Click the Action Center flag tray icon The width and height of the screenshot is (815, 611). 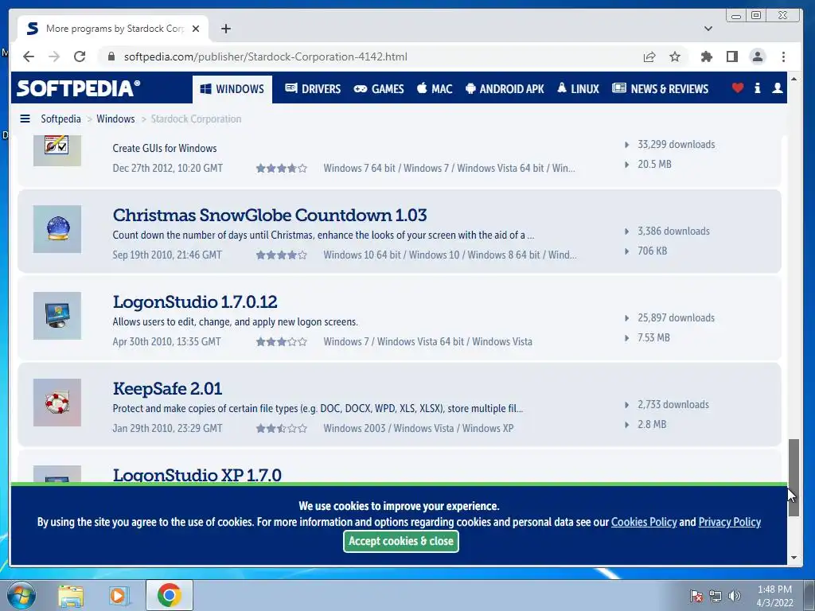(x=696, y=596)
